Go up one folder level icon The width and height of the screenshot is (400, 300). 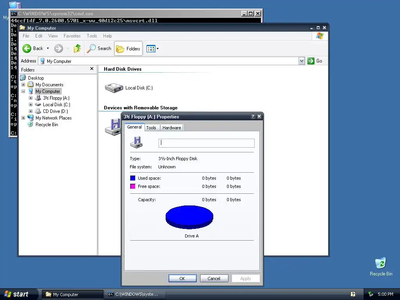pos(77,48)
